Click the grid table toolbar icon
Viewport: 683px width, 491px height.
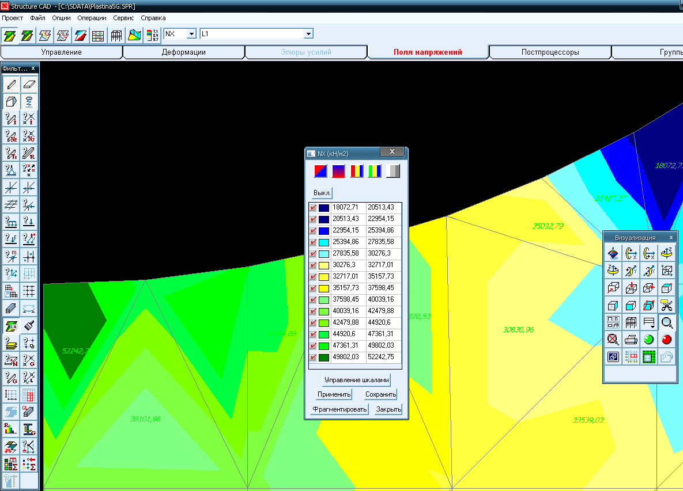point(98,35)
